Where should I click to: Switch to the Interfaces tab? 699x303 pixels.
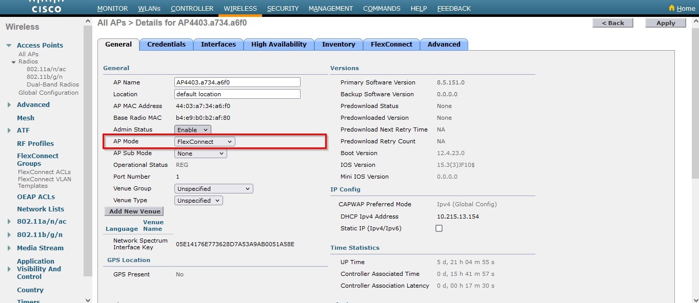(218, 45)
